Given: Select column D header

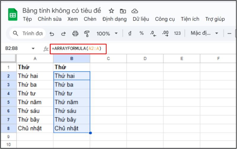Looking at the screenshot, I should pos(145,59).
